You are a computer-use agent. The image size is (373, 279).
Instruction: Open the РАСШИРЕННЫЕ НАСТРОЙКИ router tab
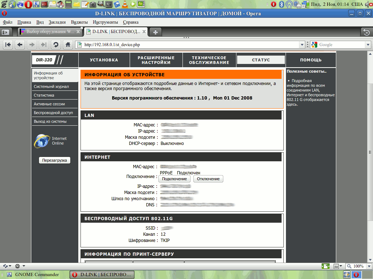coord(156,60)
